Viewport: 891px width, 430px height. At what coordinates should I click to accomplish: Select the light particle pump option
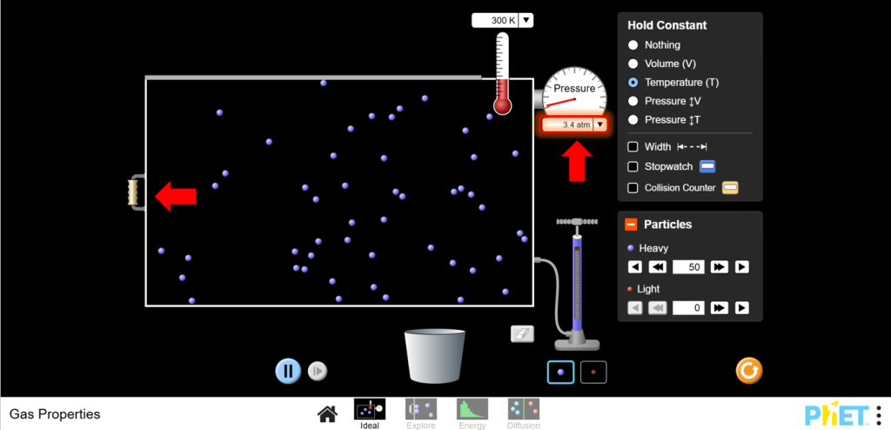(x=593, y=372)
